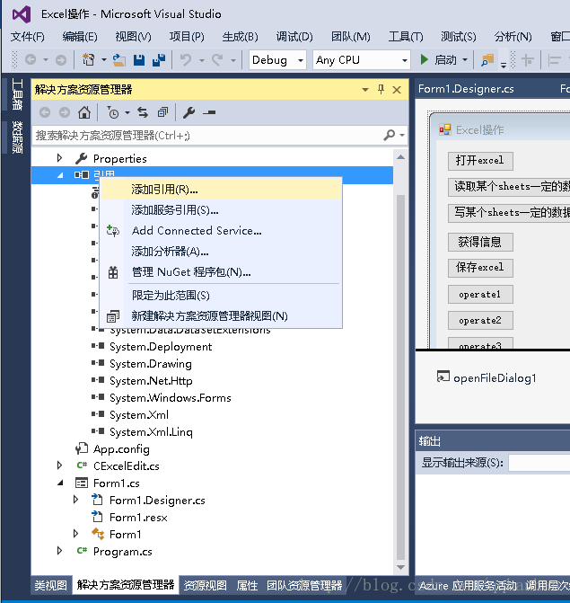Open the Solution Explorer window options dropdown
570x603 pixels.
[365, 90]
